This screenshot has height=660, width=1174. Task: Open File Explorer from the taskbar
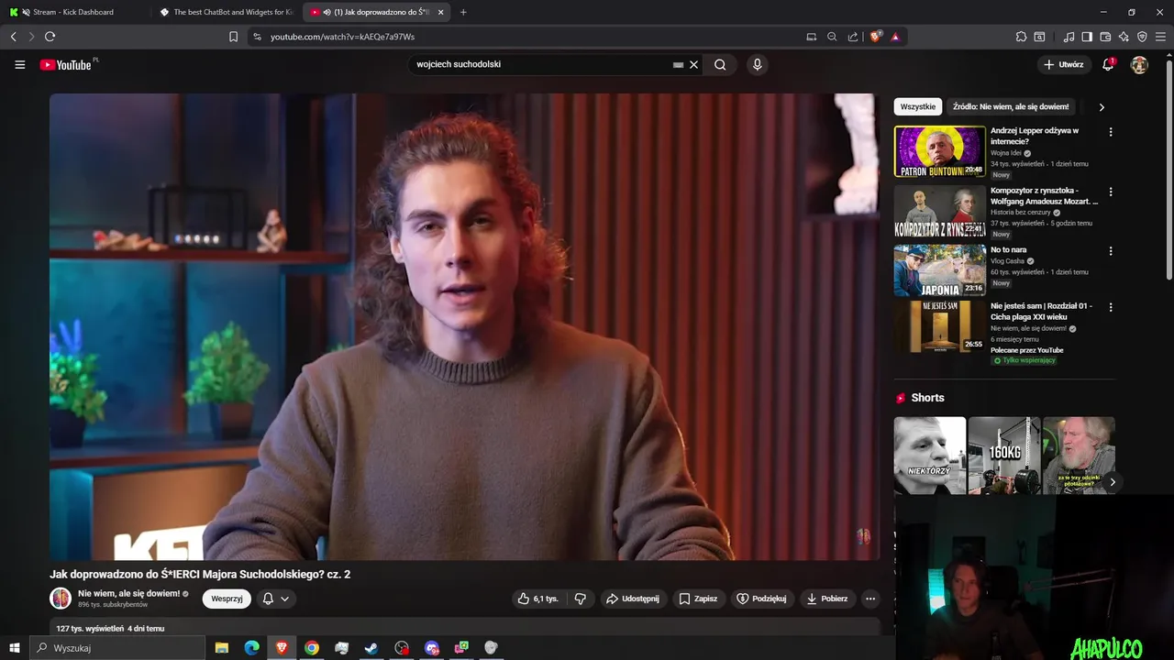(221, 648)
